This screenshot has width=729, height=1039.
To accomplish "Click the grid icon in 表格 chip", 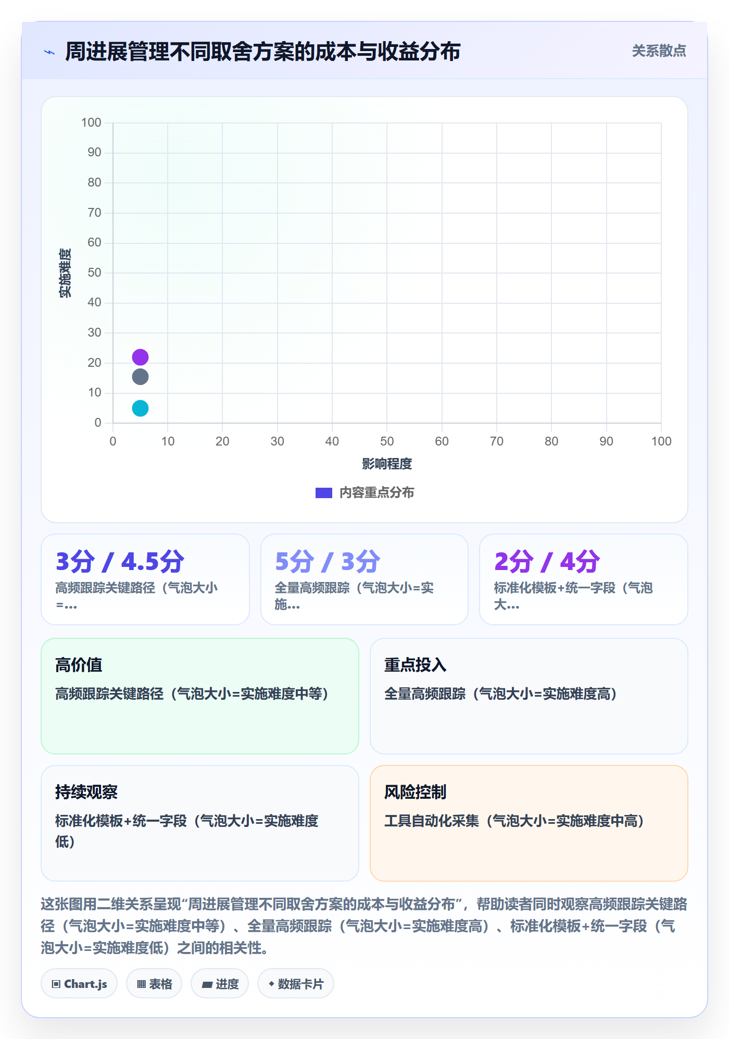I will pos(141,984).
